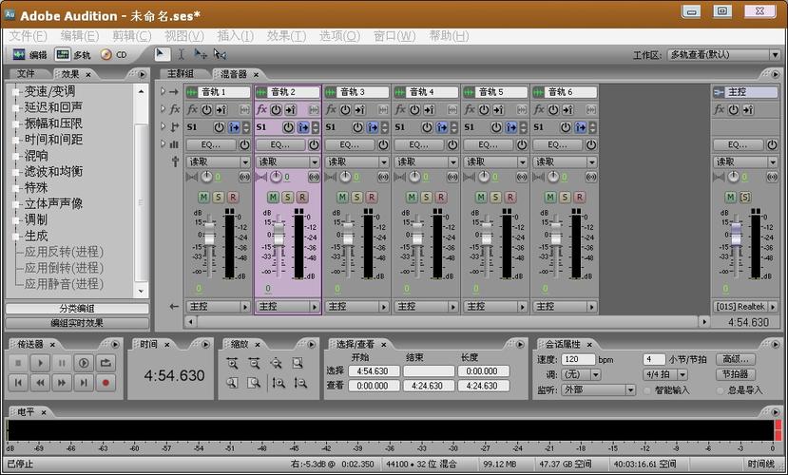Click the 高级... button in session properties

pos(735,359)
